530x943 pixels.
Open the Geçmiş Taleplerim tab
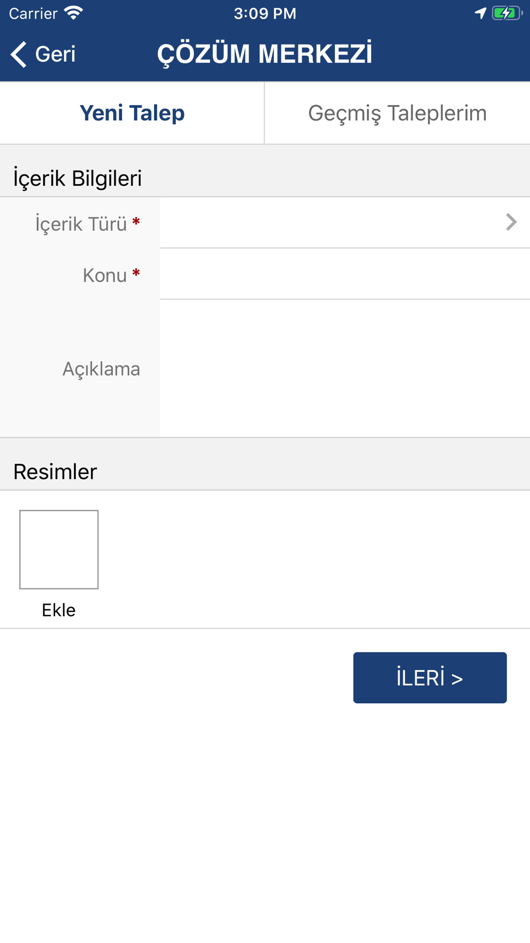397,113
